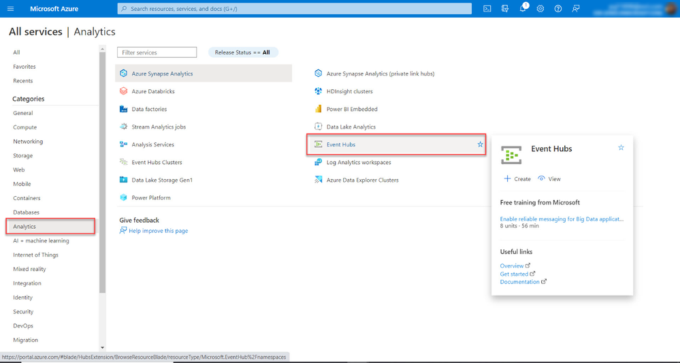Launch Cloud Shell from the top bar
This screenshot has width=680, height=363.
pos(487,9)
